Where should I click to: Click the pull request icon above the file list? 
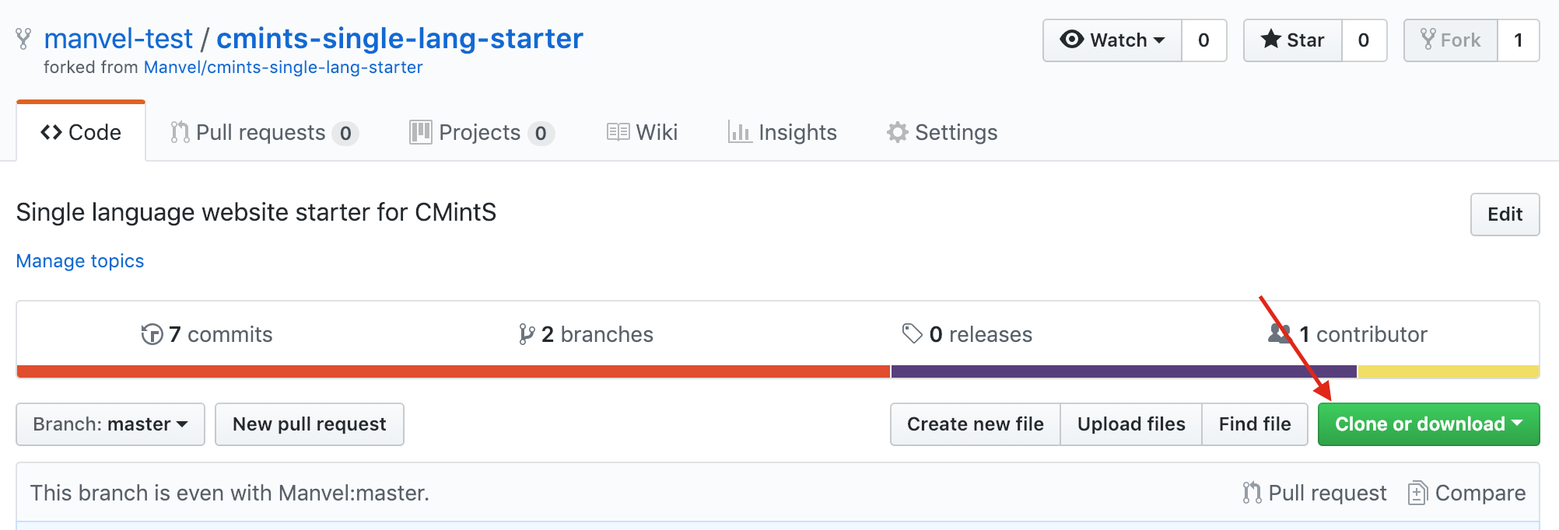[x=1252, y=493]
